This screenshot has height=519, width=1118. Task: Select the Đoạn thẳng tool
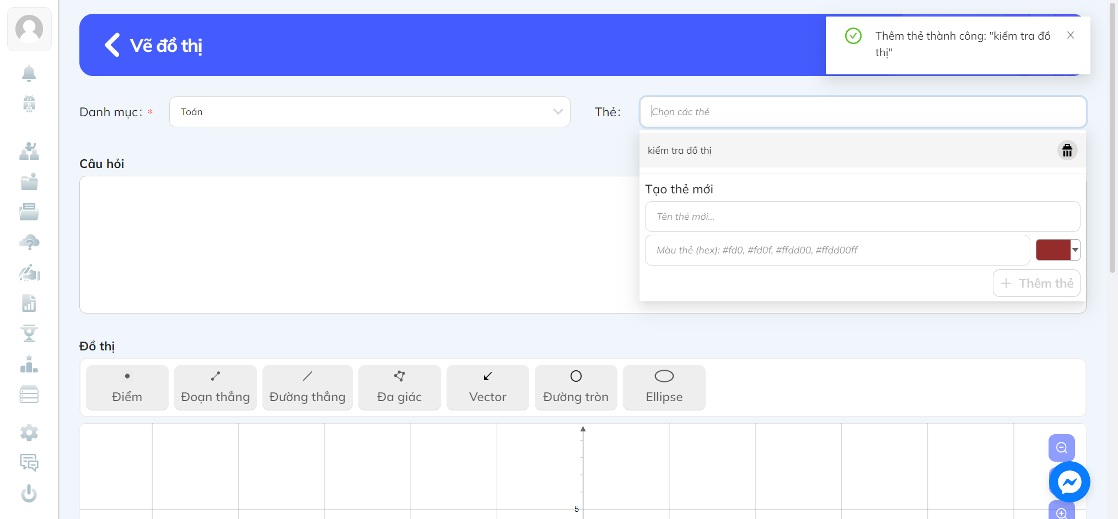pyautogui.click(x=216, y=387)
